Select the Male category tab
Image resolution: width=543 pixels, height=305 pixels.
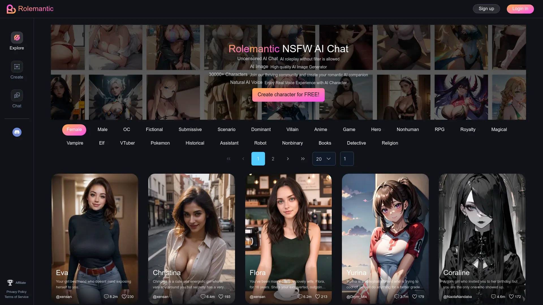click(102, 129)
